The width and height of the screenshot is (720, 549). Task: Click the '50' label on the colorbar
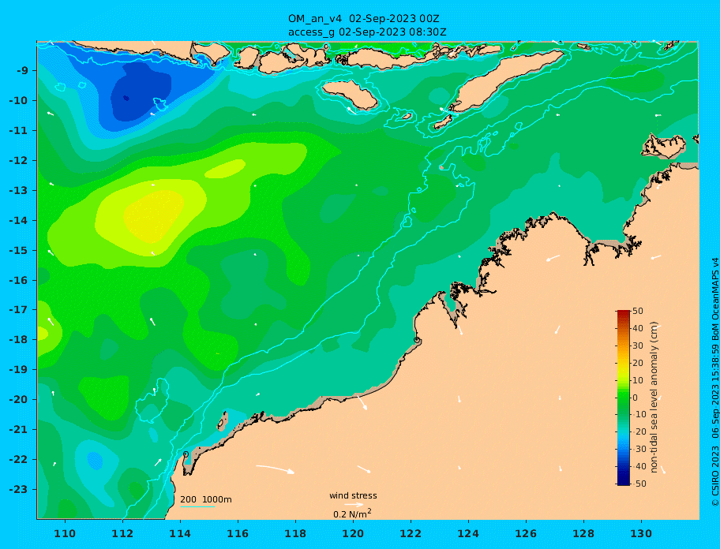(638, 311)
